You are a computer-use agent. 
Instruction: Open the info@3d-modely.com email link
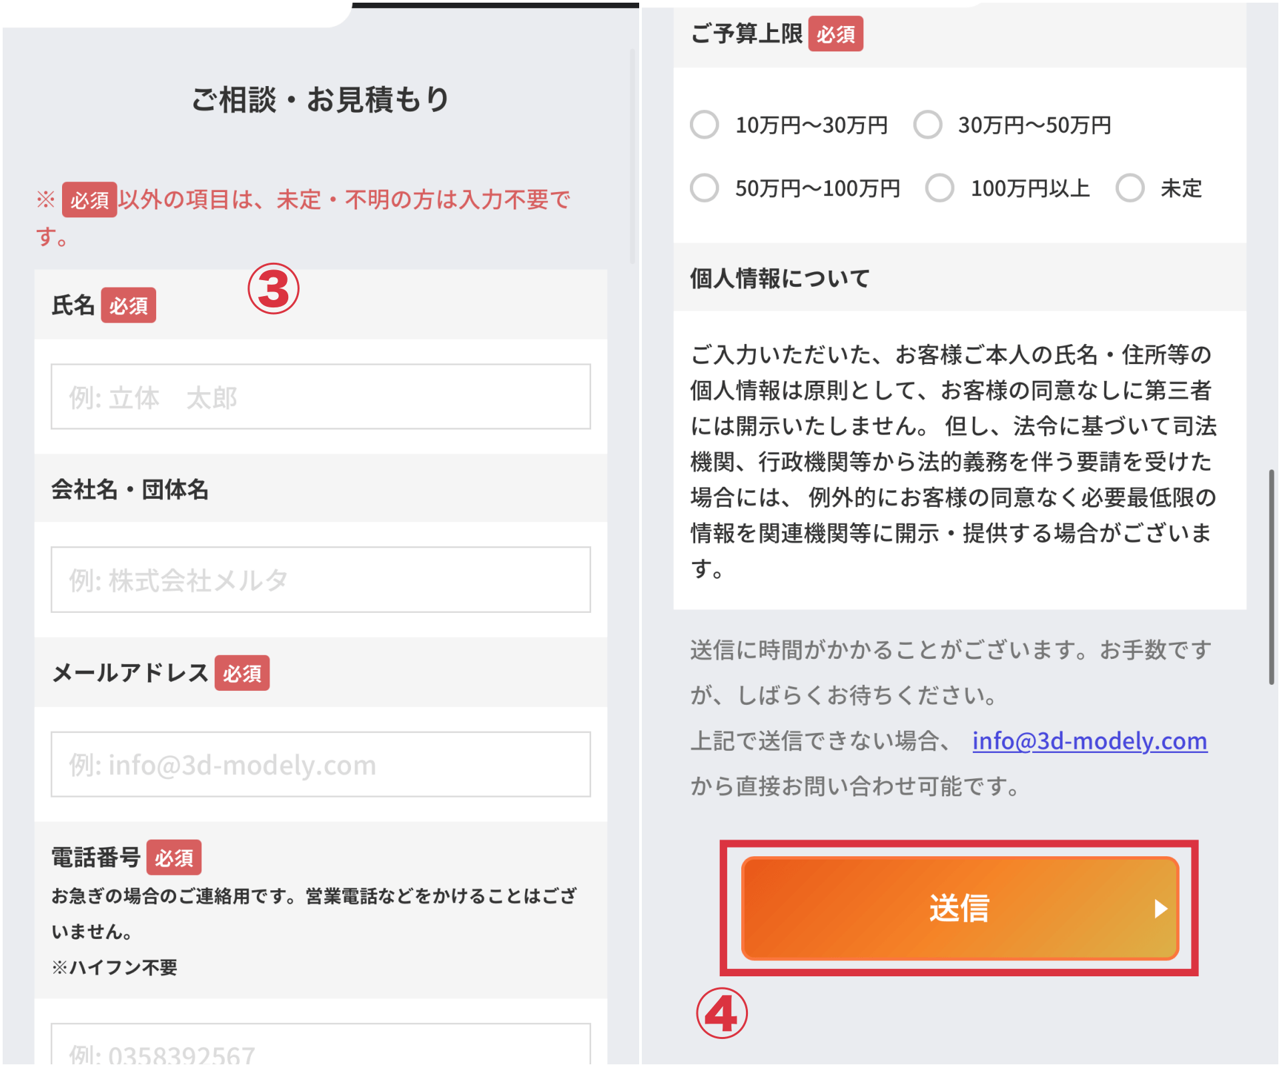click(1089, 741)
